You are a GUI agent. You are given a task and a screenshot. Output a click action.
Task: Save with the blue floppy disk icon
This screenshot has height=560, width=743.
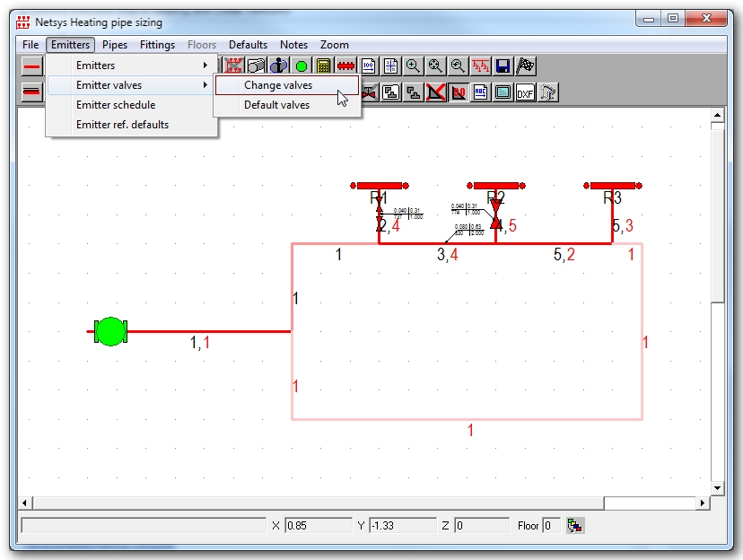pos(503,66)
